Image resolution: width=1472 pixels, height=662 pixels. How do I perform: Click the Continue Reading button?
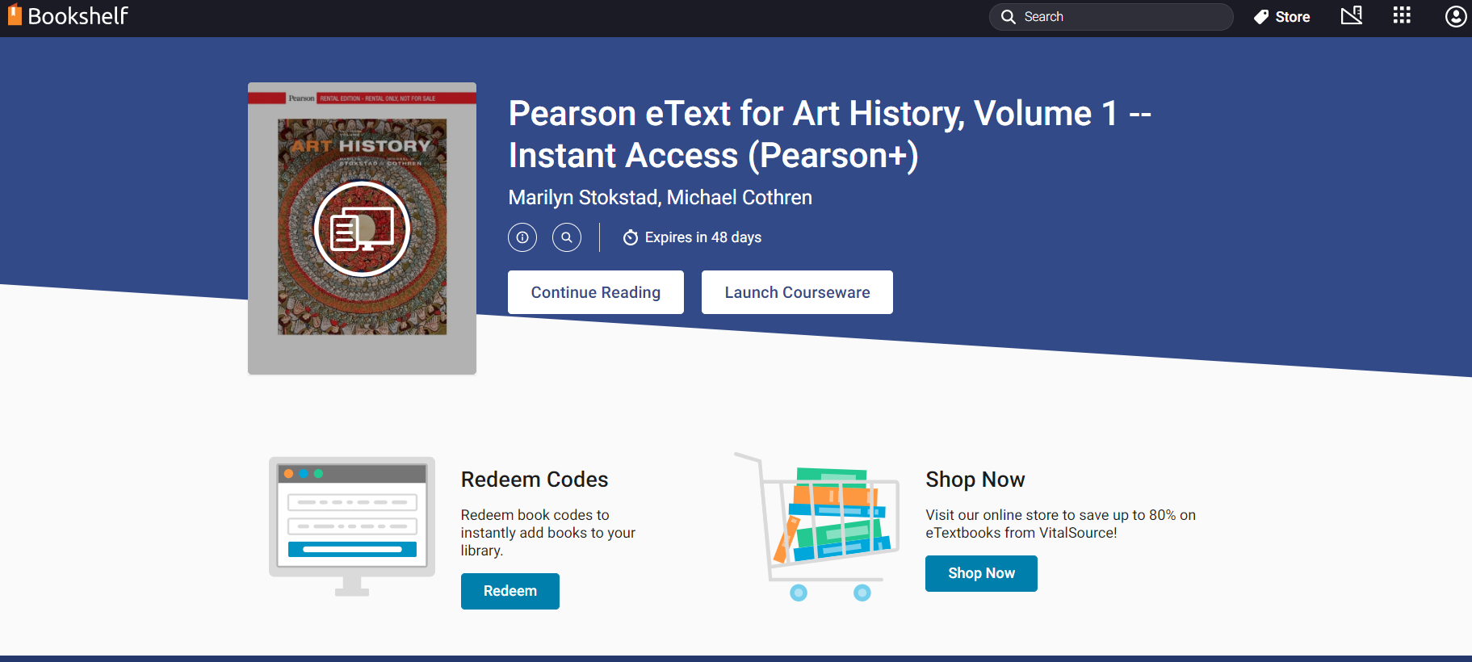click(595, 291)
